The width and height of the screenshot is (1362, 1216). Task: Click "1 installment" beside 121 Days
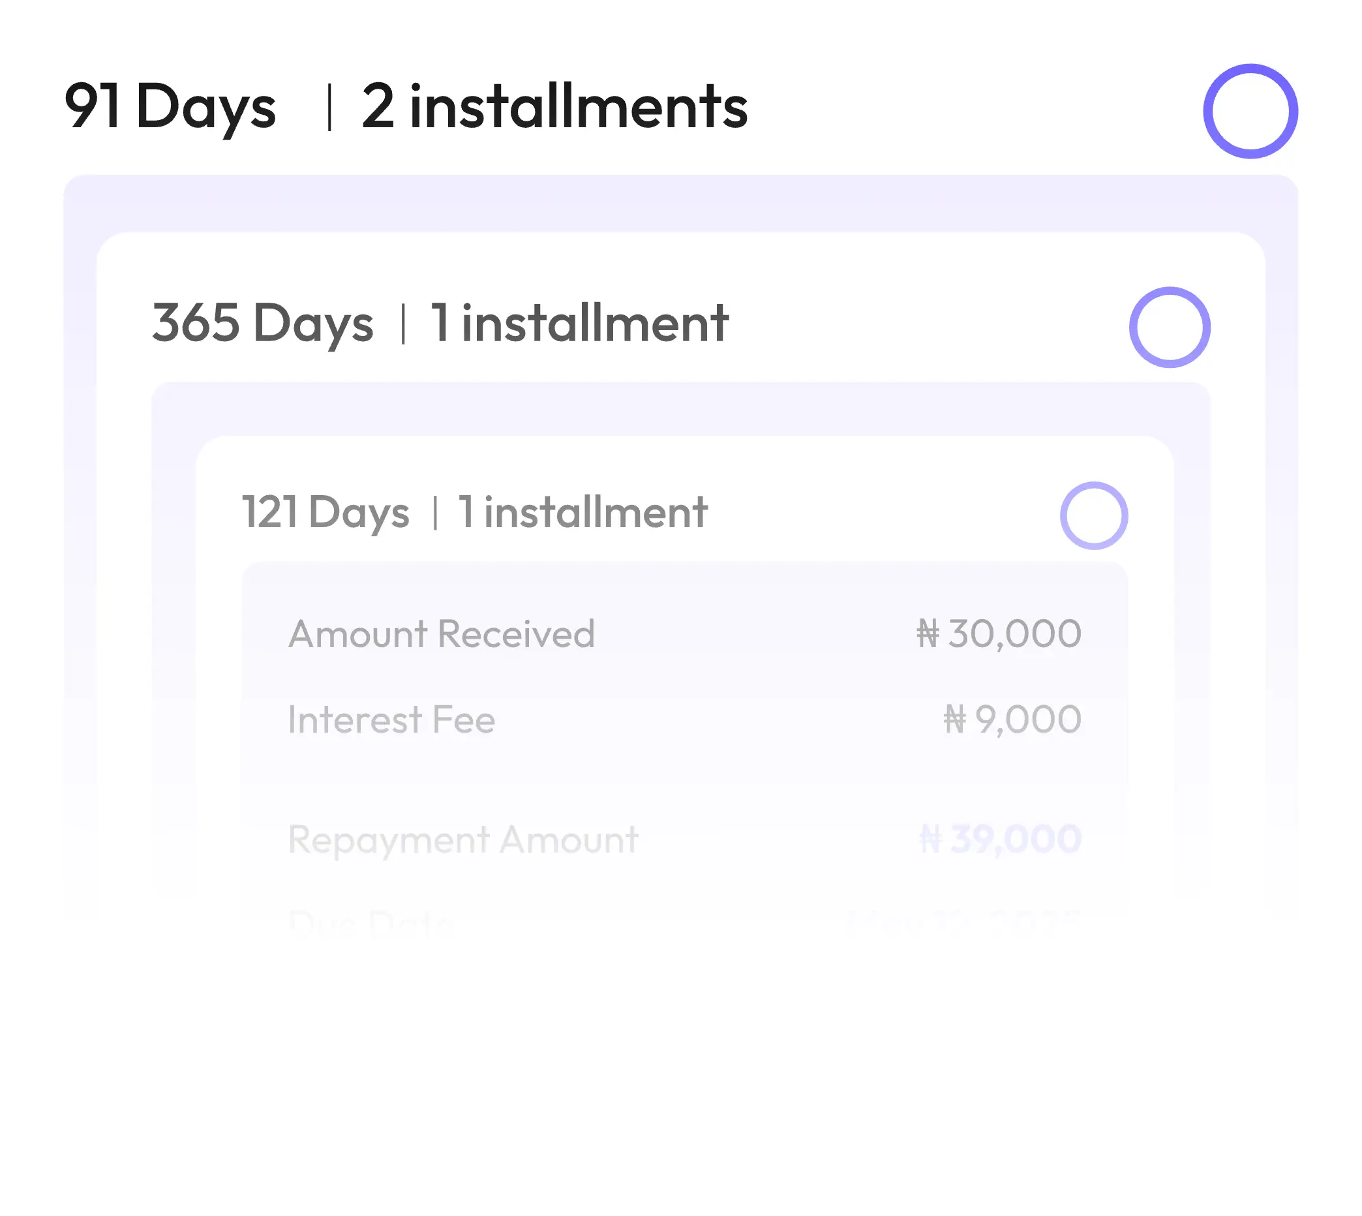[583, 513]
